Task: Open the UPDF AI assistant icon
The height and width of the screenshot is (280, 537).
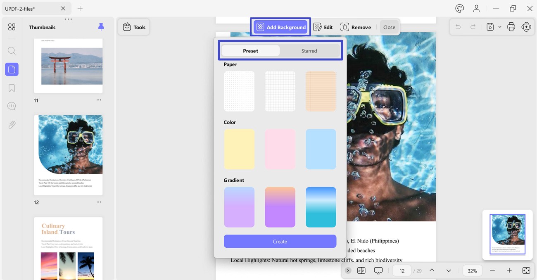Action: [526, 27]
